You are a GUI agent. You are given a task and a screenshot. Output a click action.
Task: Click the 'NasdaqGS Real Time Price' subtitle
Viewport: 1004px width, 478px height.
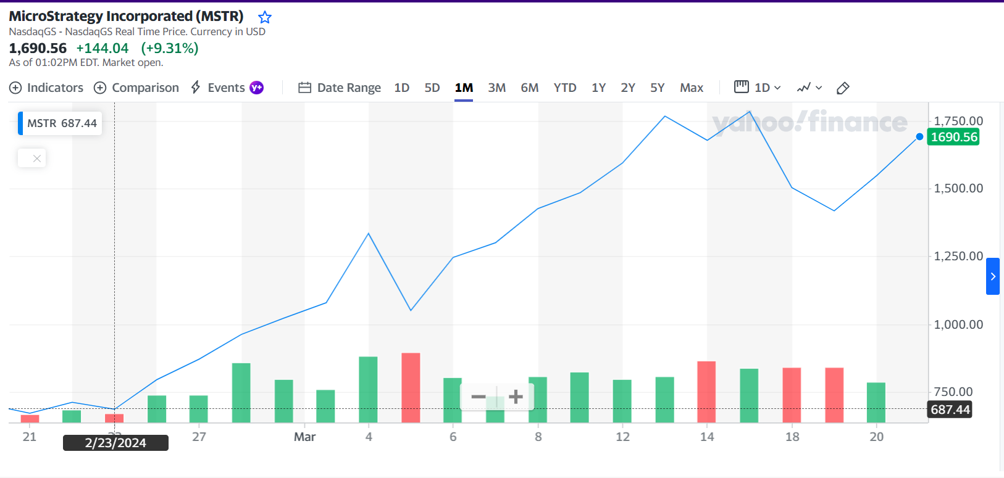tap(125, 31)
